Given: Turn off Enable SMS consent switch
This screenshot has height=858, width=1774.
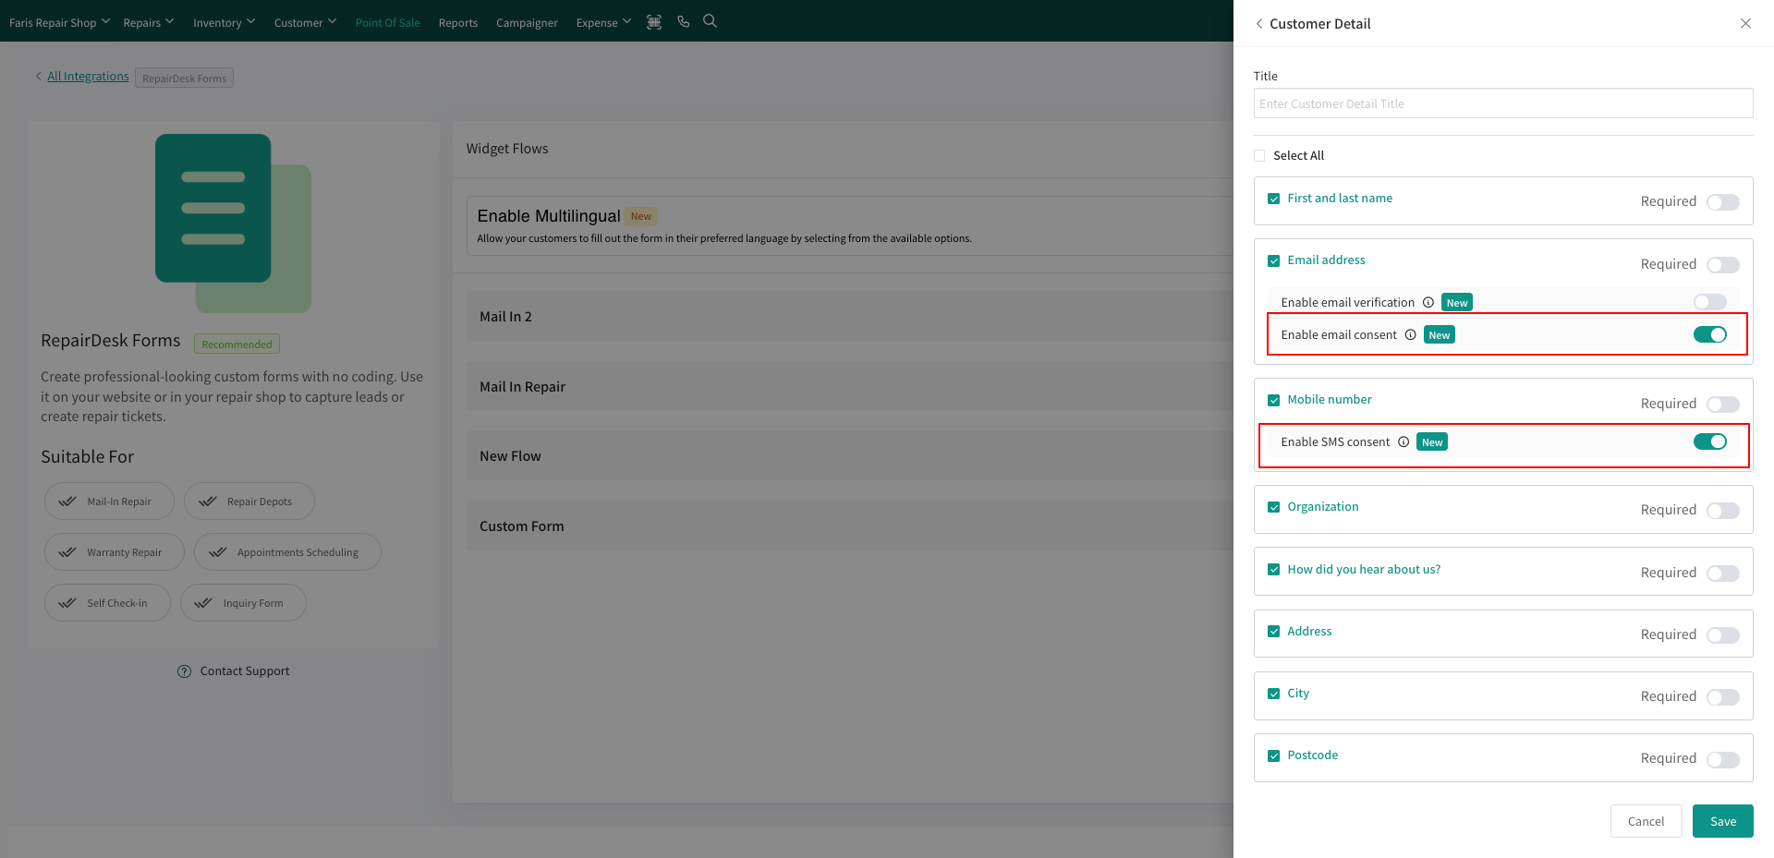Looking at the screenshot, I should [x=1710, y=441].
